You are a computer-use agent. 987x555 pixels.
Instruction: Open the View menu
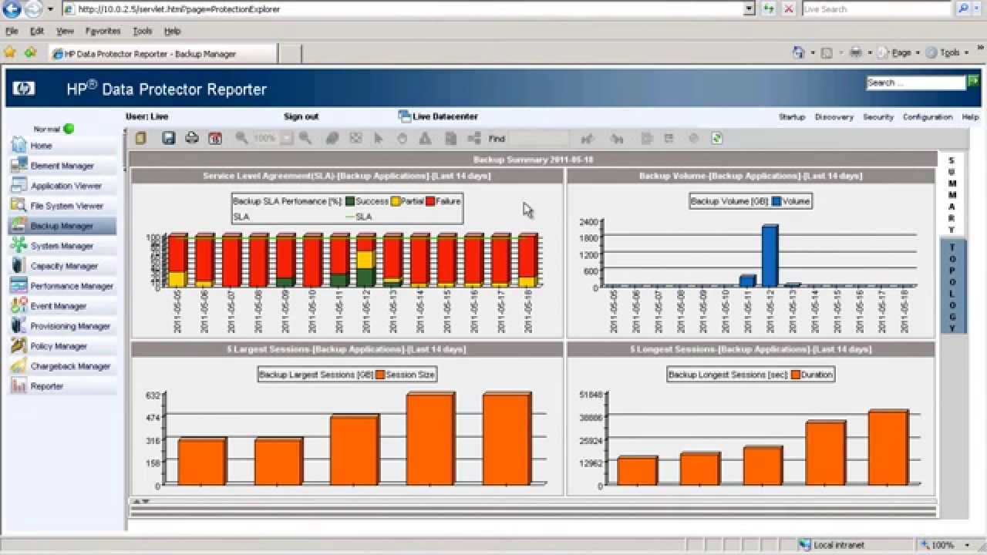65,31
